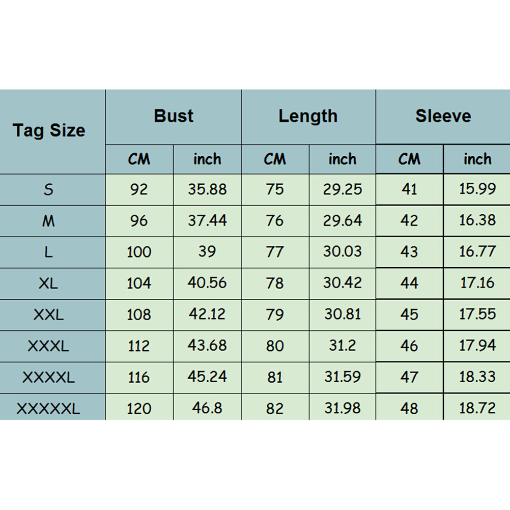Click the sleeve value 18.72
Viewport: 510px width, 510px height.
(477, 408)
